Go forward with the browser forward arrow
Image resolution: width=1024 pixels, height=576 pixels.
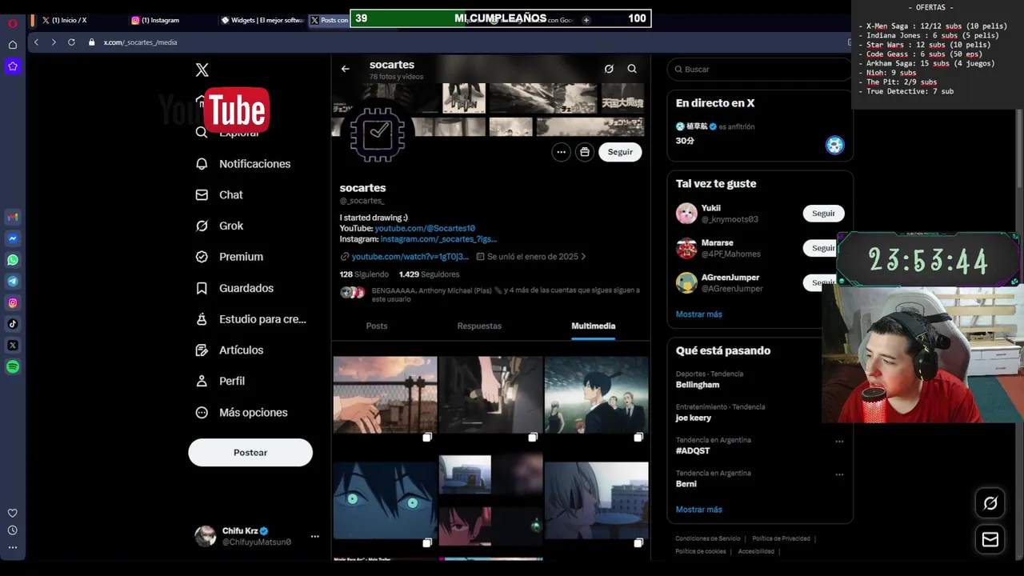coord(54,42)
